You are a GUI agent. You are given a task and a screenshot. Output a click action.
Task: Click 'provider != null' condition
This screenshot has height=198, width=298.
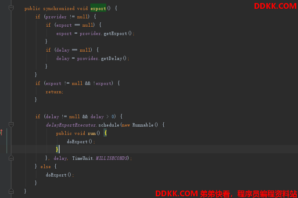tap(67, 17)
